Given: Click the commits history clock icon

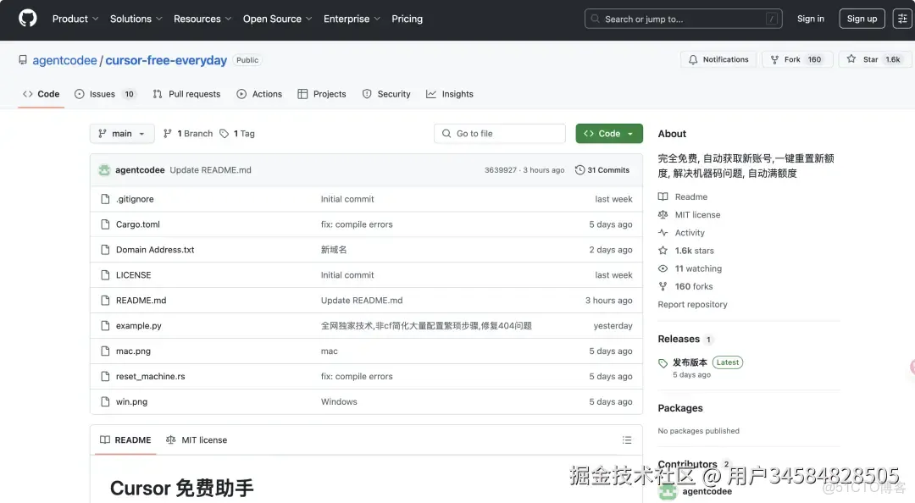Looking at the screenshot, I should 580,169.
